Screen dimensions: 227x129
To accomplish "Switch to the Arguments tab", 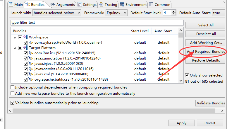I will point(63,4).
